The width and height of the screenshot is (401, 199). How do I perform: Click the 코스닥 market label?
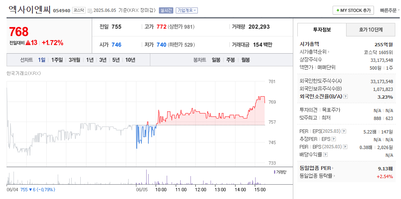click(78, 10)
